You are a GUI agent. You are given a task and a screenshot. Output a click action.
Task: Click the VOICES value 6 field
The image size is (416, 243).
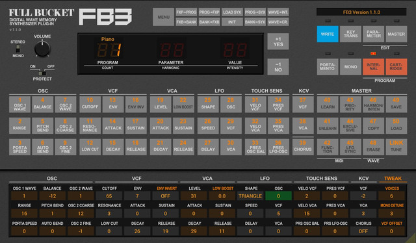(x=391, y=196)
